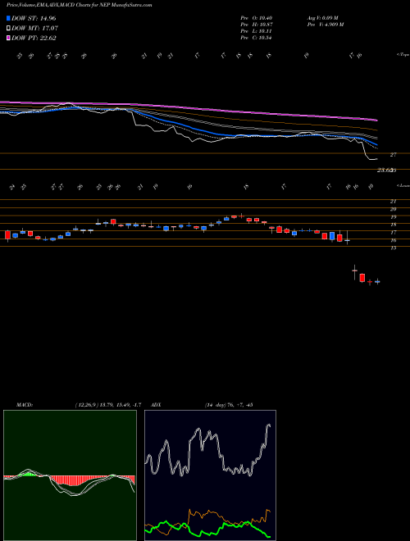
Task: Click the 20 price axis label
Action: click(x=393, y=209)
